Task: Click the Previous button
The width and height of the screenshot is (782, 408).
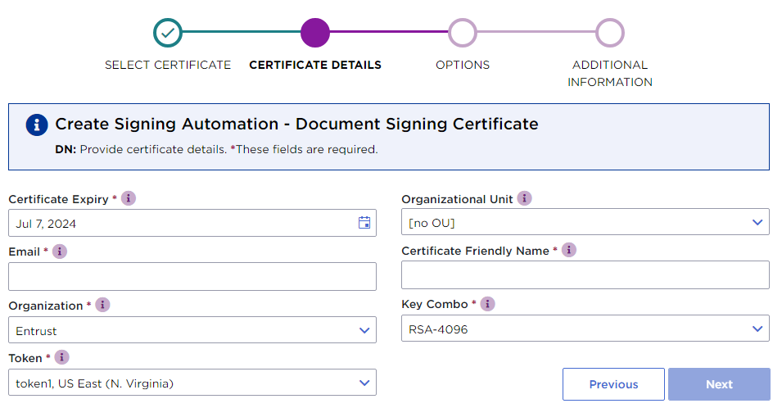Action: [613, 384]
